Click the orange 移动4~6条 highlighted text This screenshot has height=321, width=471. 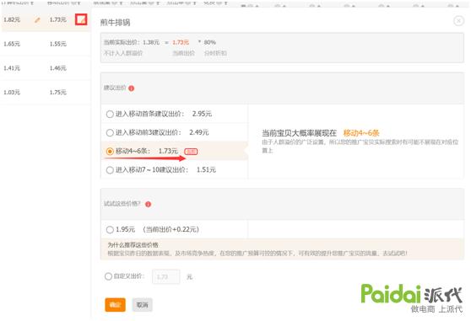point(361,133)
